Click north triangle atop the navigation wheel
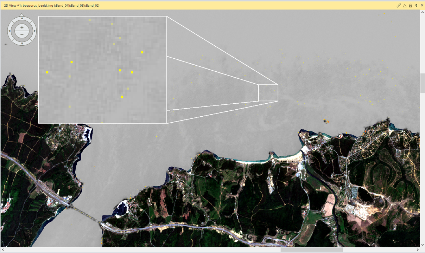 click(22, 15)
